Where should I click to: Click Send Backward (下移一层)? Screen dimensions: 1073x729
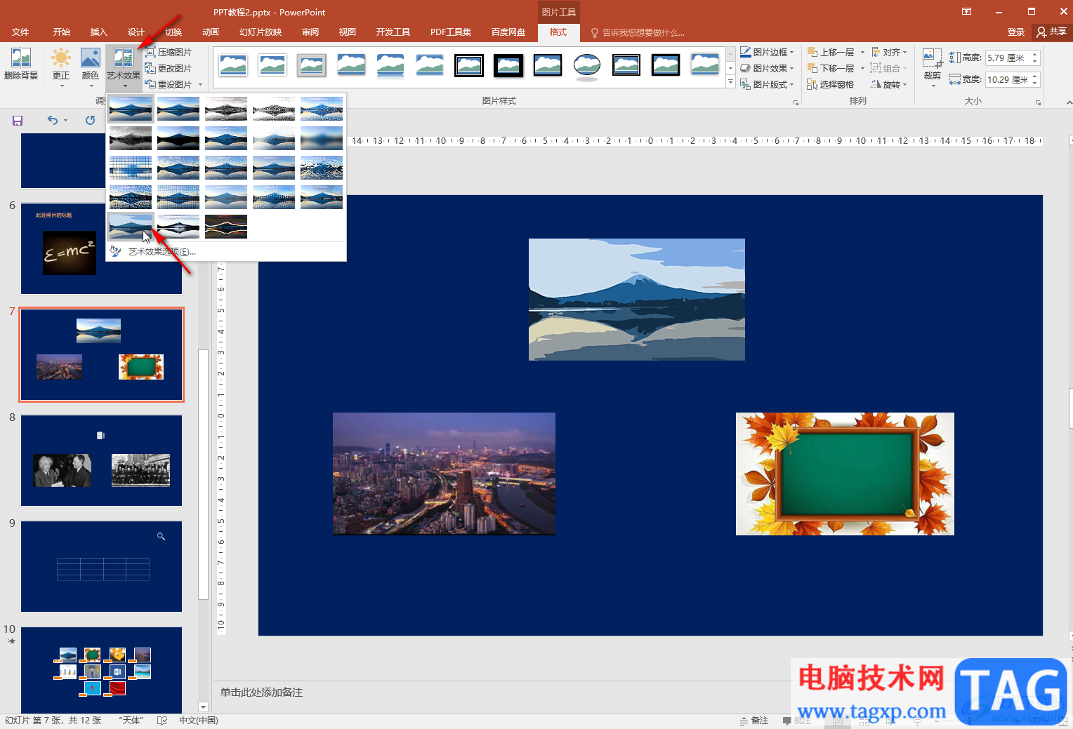[831, 69]
